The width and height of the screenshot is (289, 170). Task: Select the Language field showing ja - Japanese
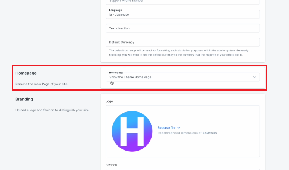coord(183,14)
